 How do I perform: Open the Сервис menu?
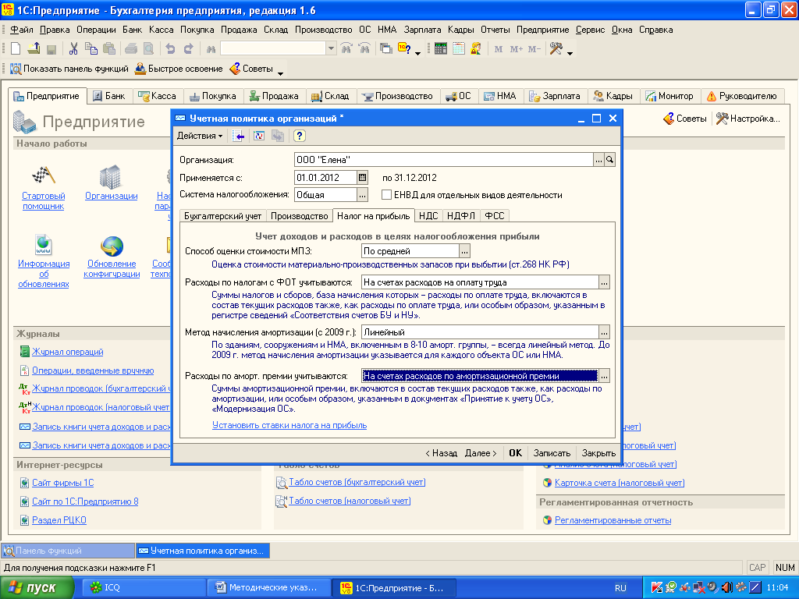tap(590, 30)
